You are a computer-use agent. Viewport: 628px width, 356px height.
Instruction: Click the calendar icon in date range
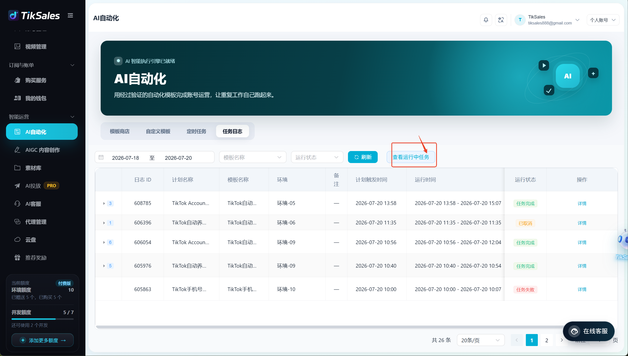coord(101,157)
